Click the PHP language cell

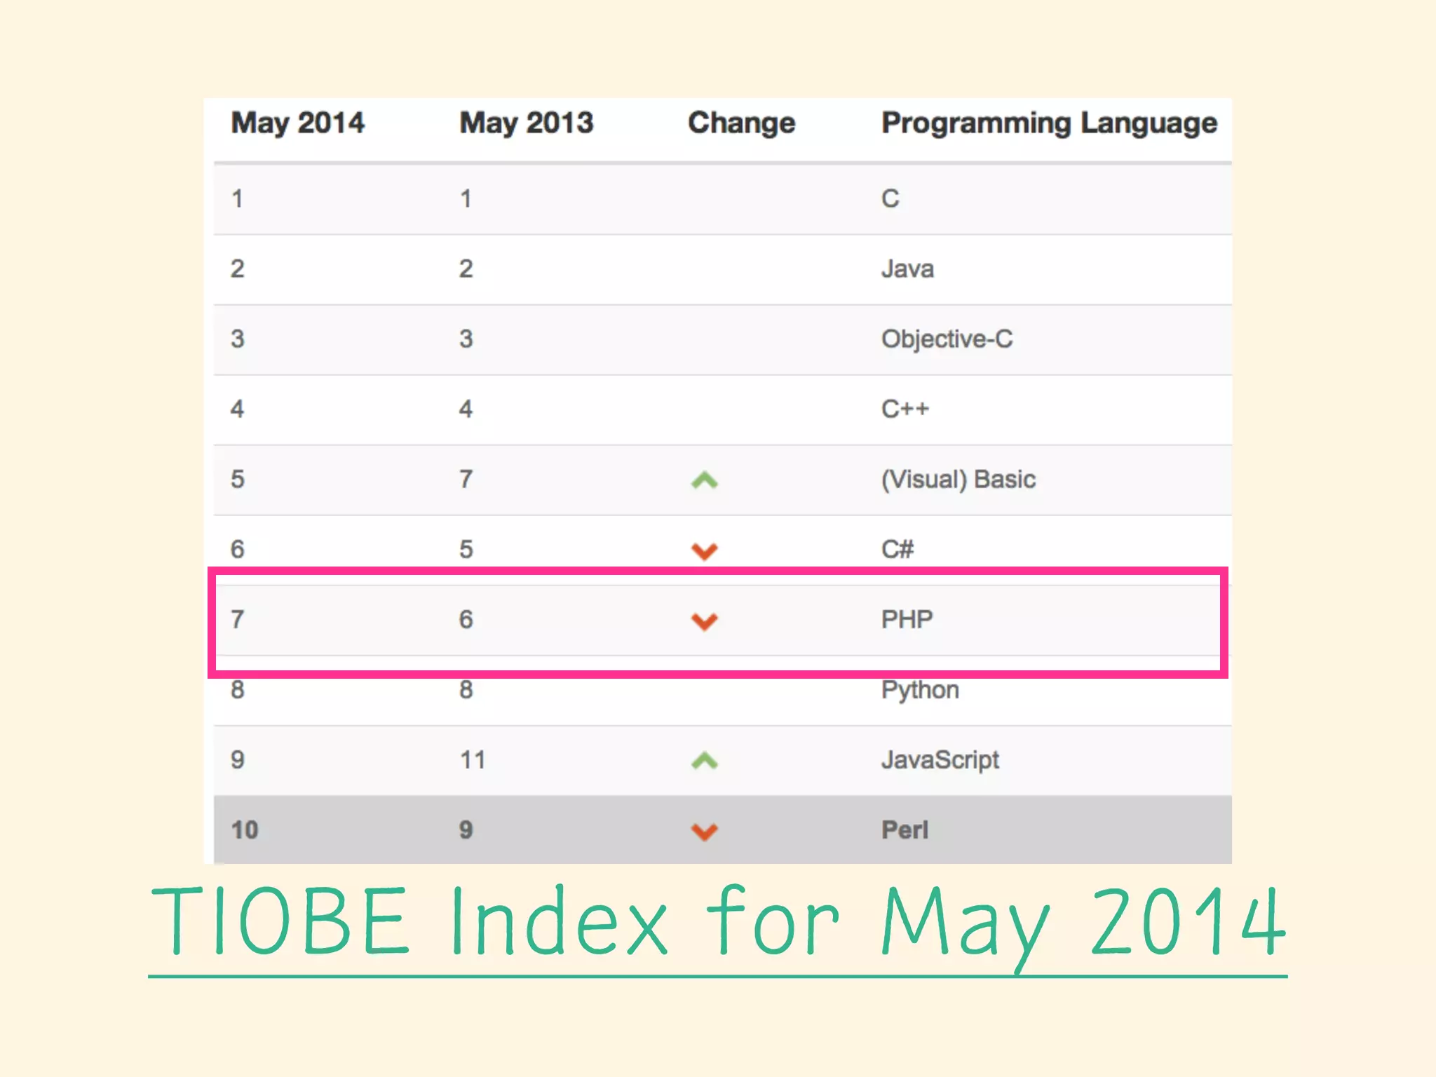[x=907, y=619]
